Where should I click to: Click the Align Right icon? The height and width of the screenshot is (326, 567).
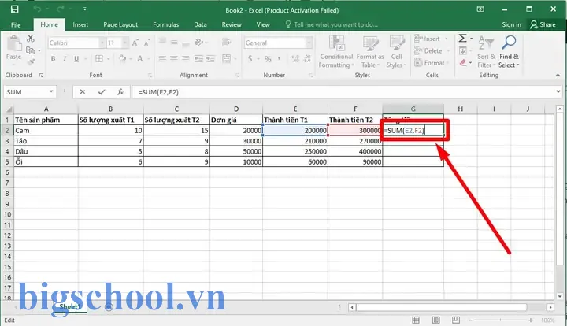(x=186, y=58)
